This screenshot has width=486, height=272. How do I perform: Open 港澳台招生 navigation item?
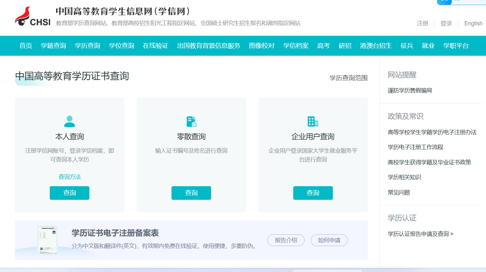(376, 46)
